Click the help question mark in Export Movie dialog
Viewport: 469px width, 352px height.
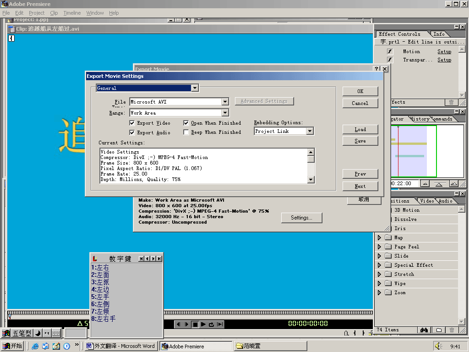(377, 69)
